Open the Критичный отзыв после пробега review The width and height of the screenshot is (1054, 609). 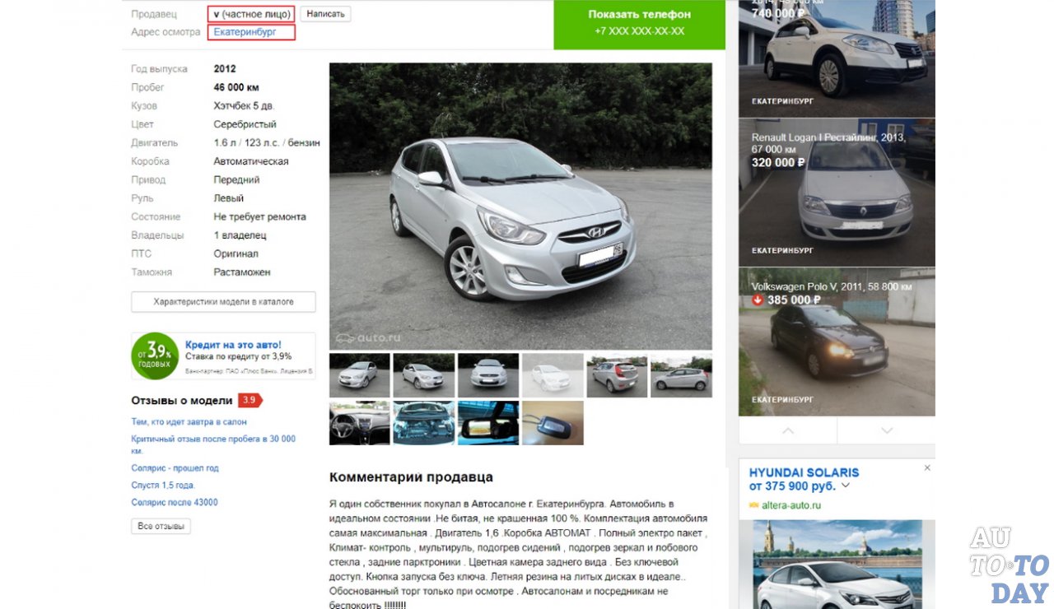coord(213,444)
